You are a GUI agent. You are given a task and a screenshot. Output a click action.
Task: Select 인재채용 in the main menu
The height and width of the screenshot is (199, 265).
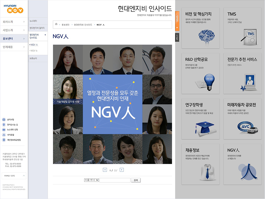pyautogui.click(x=14, y=47)
